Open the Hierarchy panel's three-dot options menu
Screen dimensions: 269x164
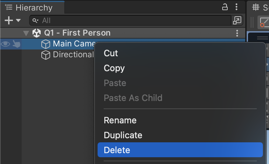coord(237,7)
